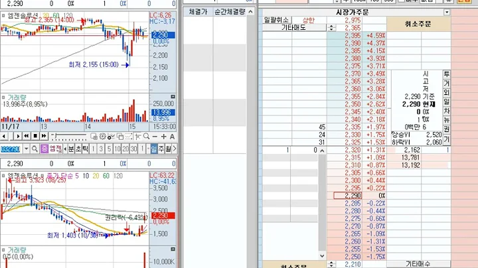The height and width of the screenshot is (268, 478).
Task: Click the 2,335 ask price cell
Action: (x=345, y=127)
